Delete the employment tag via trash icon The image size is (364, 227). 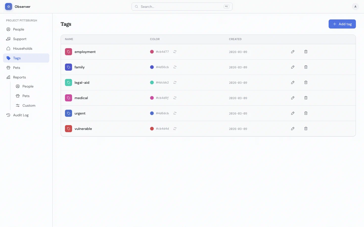coord(306,52)
